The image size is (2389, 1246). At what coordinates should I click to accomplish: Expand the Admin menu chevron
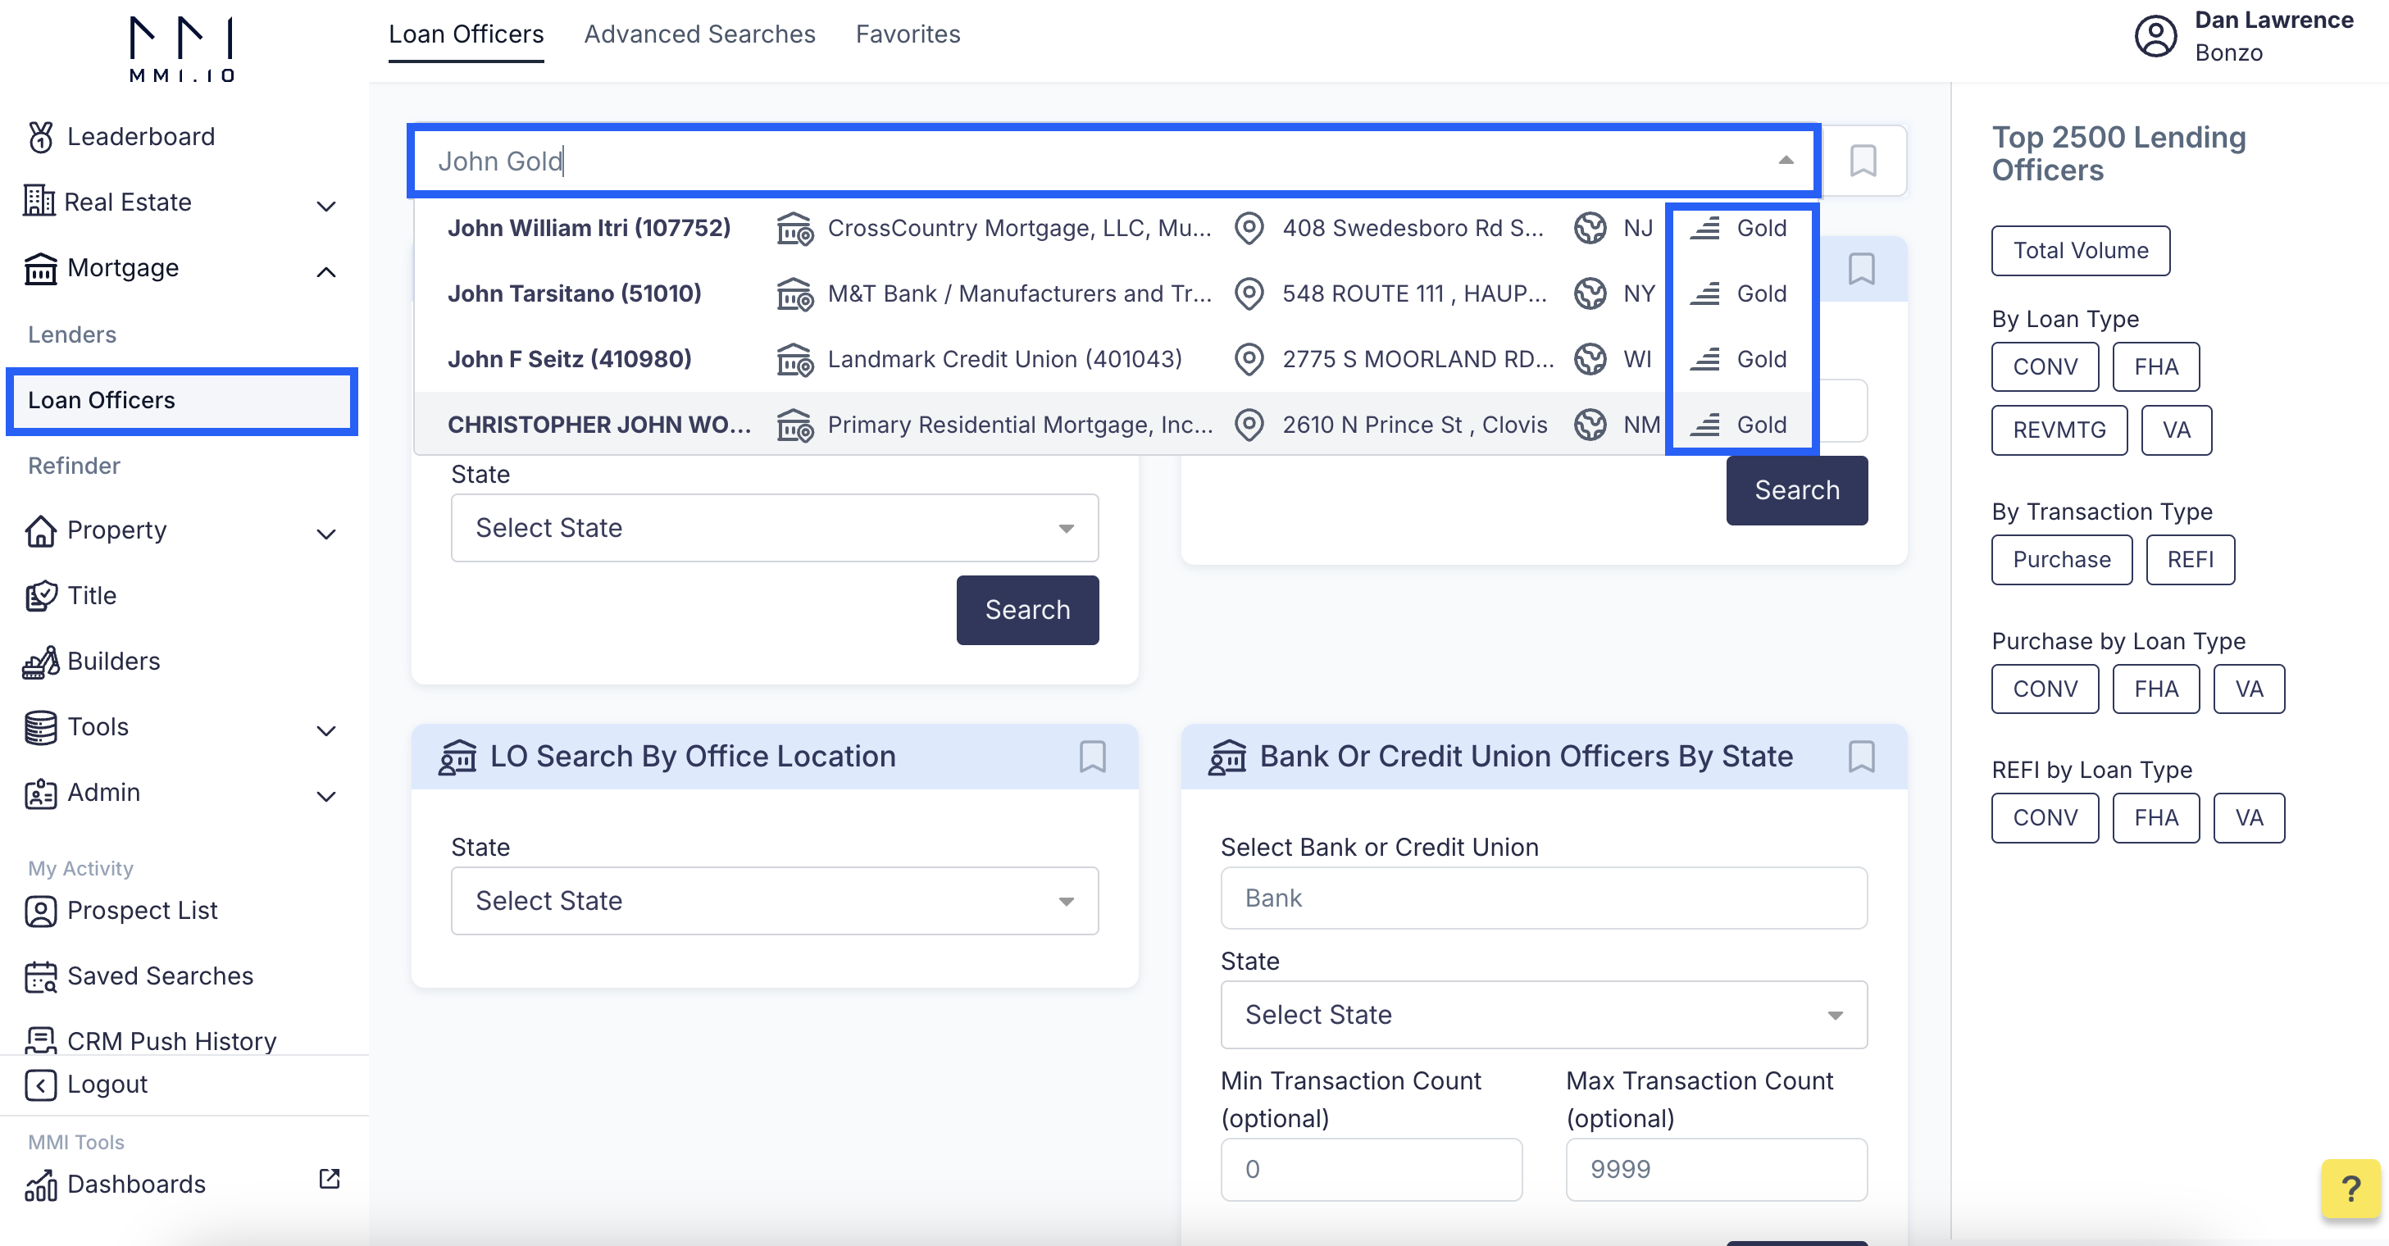point(325,796)
